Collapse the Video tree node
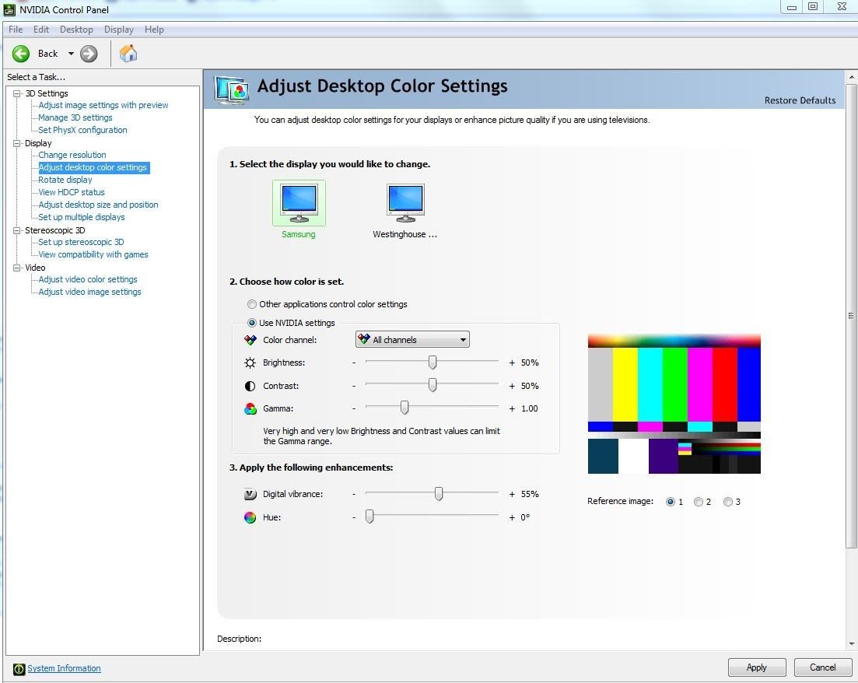This screenshot has width=858, height=683. pos(17,268)
